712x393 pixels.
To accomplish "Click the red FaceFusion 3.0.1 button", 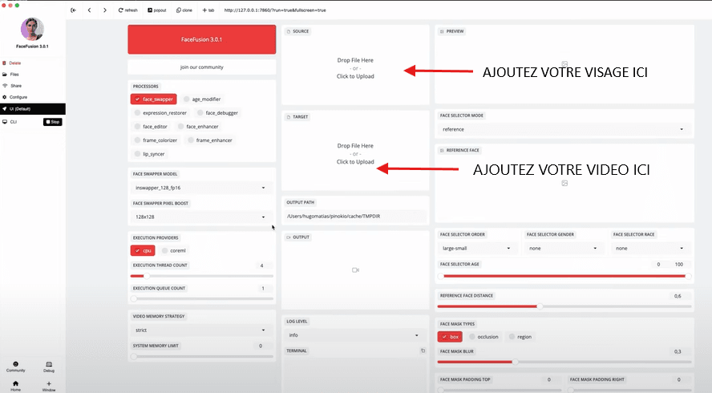I will point(201,39).
